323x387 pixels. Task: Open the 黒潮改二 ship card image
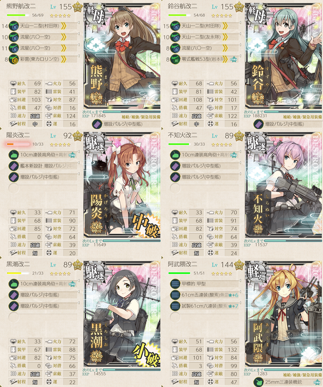(x=122, y=314)
